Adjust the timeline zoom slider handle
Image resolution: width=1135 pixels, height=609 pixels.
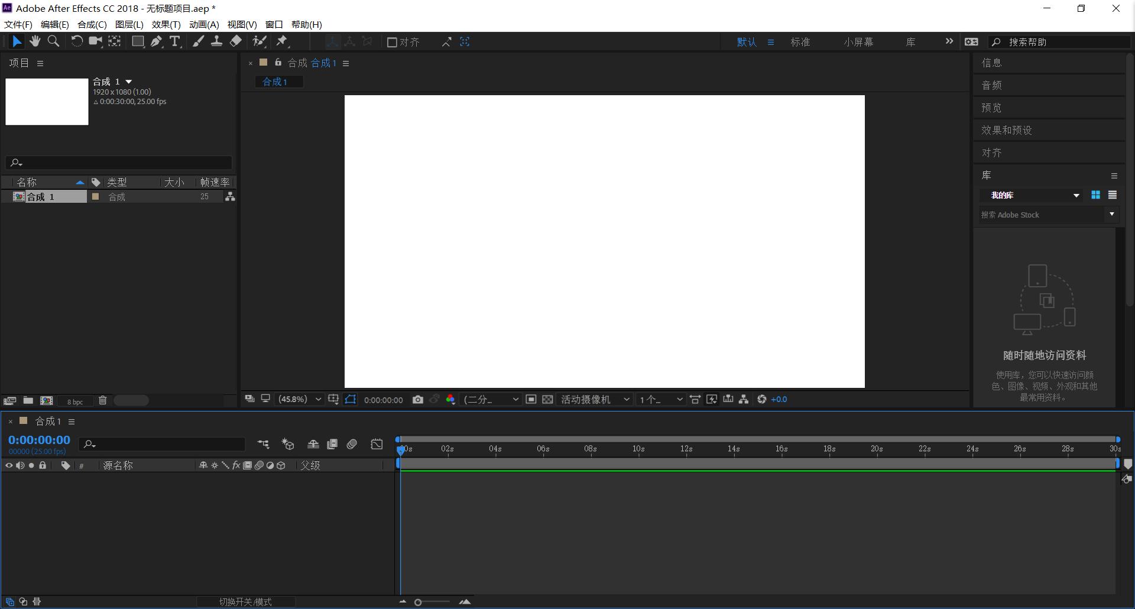418,602
